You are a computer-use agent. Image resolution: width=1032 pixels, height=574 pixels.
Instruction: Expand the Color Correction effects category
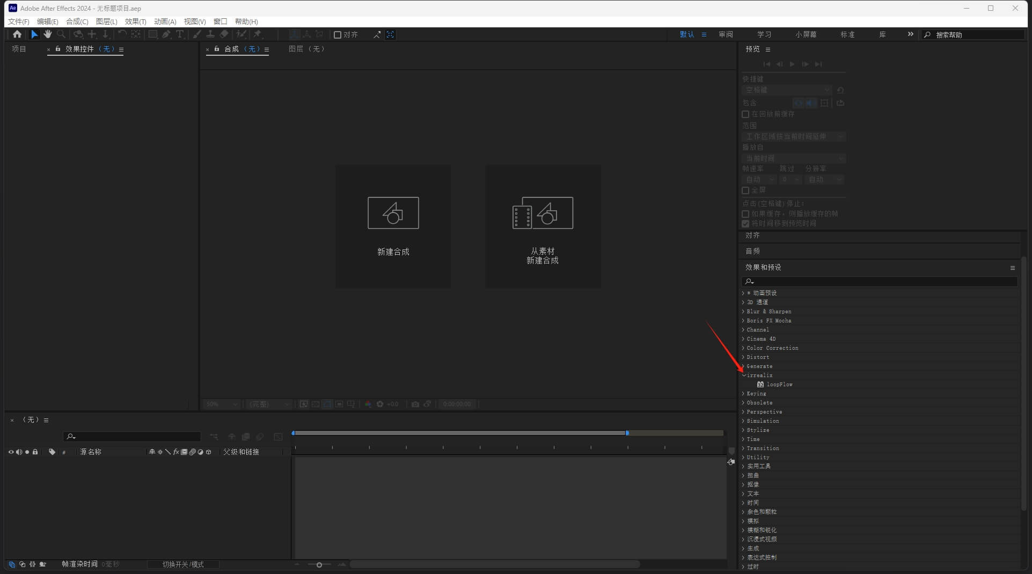point(744,348)
